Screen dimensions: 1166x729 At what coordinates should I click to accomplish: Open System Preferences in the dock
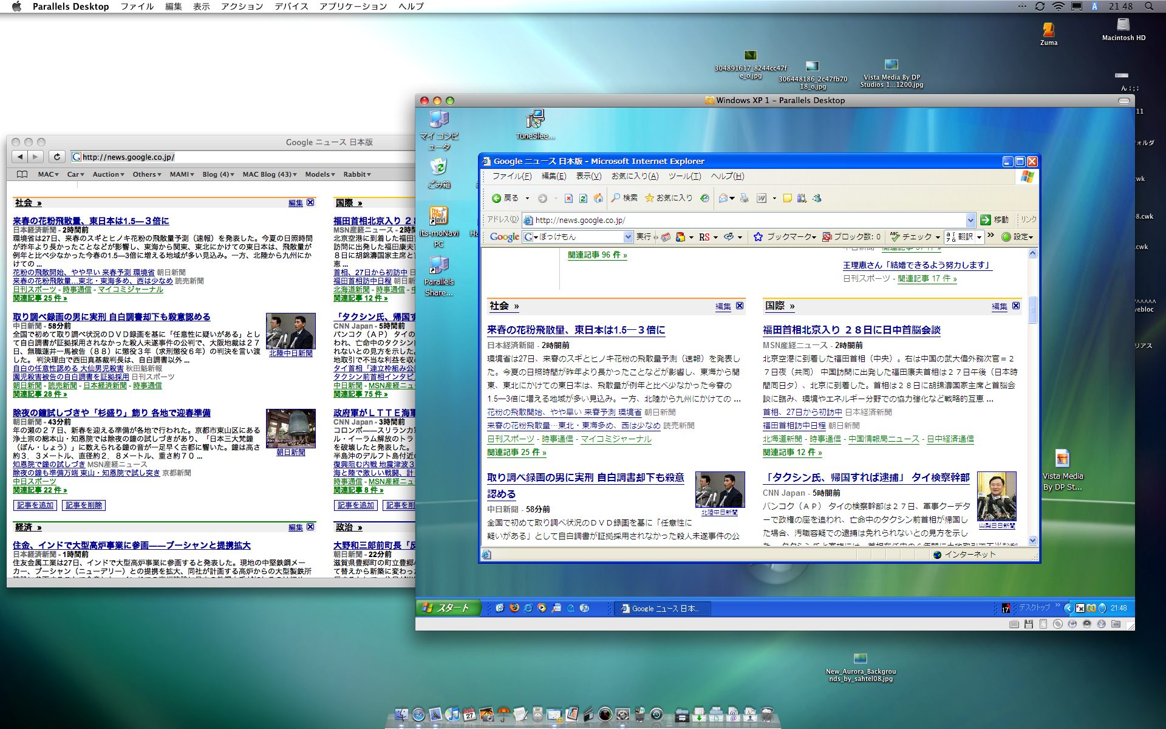click(622, 714)
